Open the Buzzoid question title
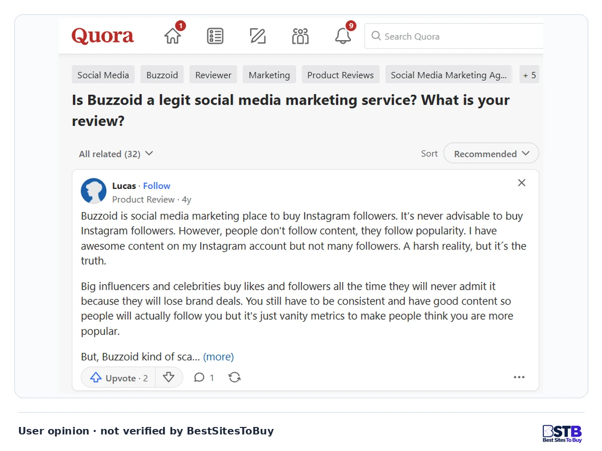The image size is (602, 451). coord(290,110)
